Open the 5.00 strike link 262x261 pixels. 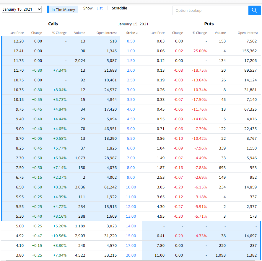pyautogui.click(x=131, y=129)
